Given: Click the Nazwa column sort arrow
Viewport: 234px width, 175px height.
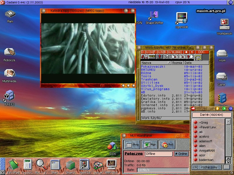Looking at the screenshot, I should tap(169, 63).
